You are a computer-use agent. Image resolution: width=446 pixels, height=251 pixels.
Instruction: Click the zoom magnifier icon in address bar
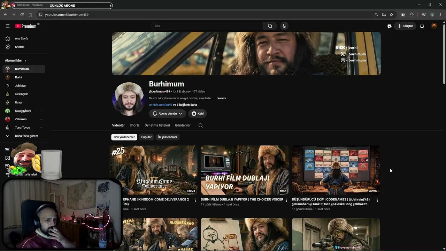click(x=376, y=15)
